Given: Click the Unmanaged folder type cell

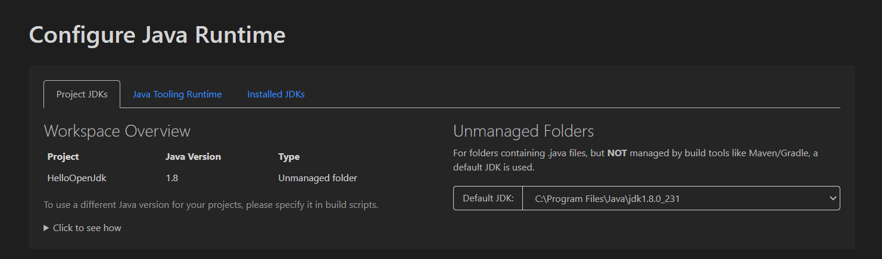Looking at the screenshot, I should [317, 178].
